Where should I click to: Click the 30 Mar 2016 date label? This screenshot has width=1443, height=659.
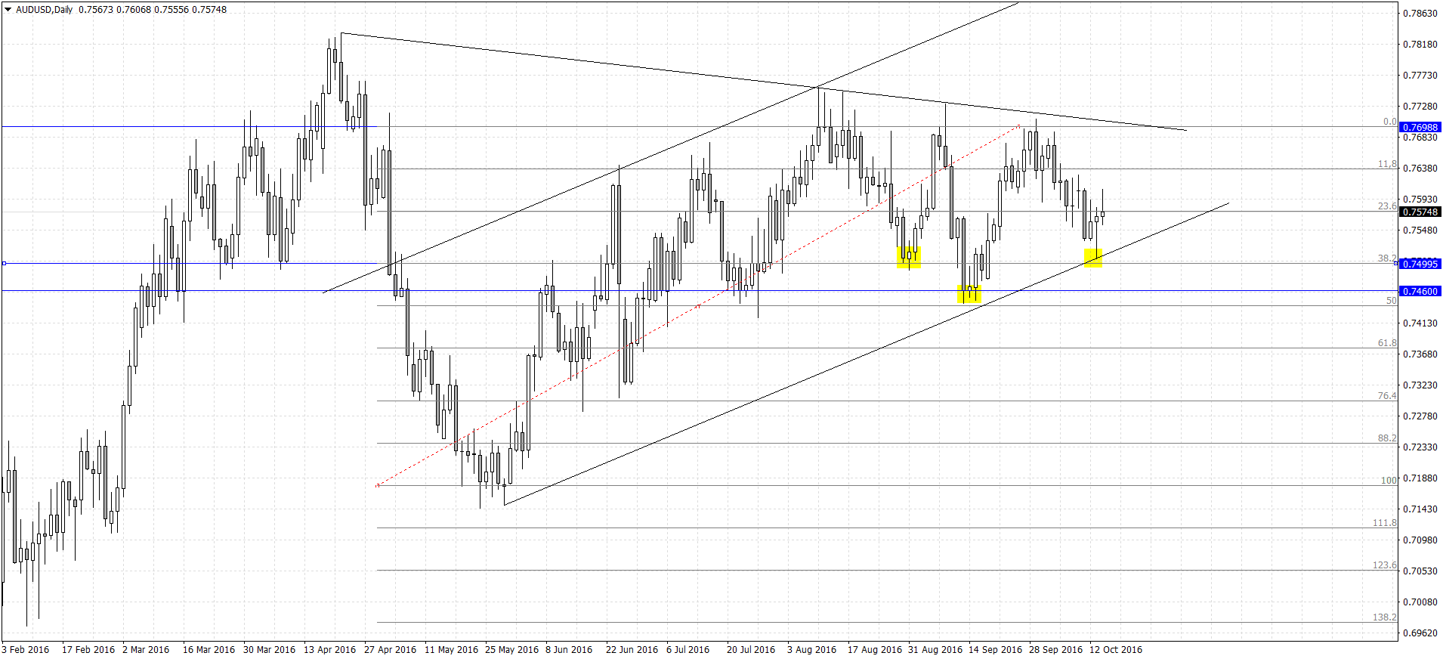click(x=270, y=650)
